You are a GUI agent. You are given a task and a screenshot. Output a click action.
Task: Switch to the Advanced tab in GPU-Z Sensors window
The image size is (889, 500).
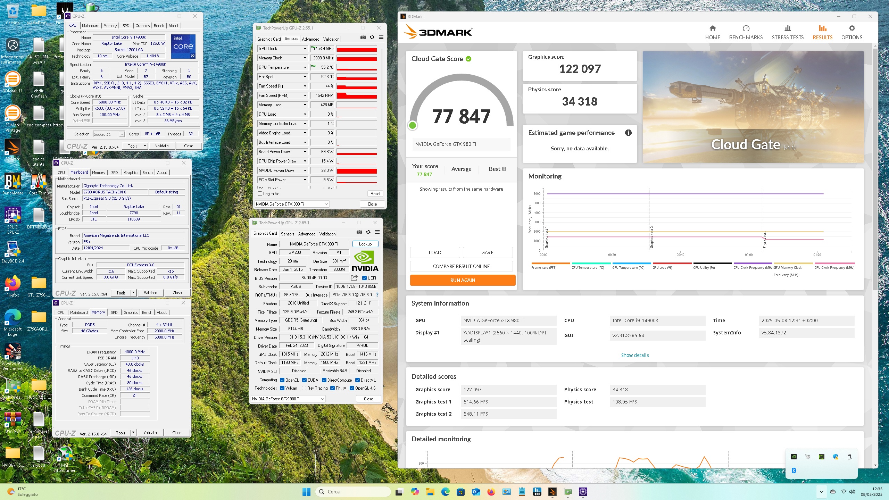[x=310, y=39]
